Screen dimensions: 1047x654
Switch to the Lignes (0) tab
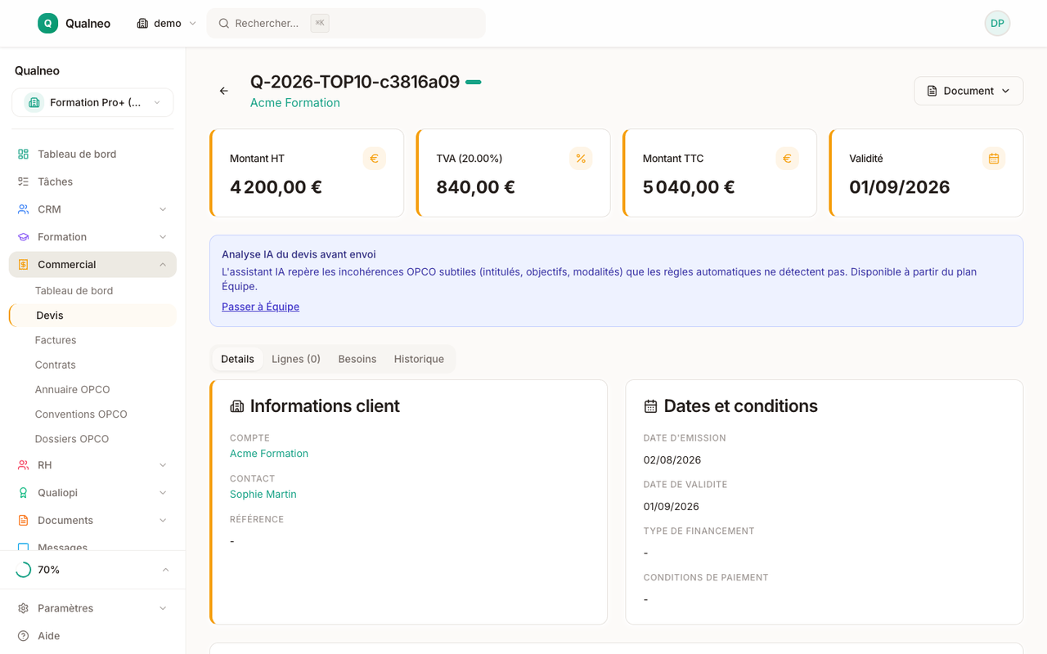click(x=296, y=359)
